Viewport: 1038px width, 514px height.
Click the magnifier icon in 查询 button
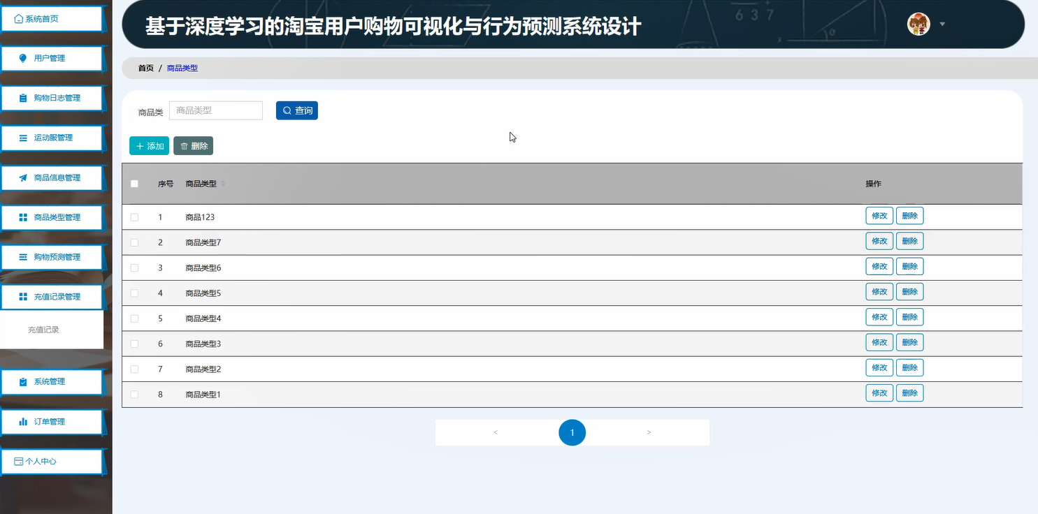[287, 110]
